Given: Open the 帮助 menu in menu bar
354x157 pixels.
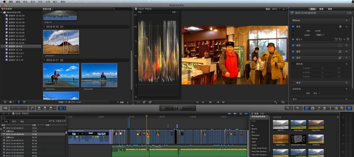Looking at the screenshot, I should point(63,2).
